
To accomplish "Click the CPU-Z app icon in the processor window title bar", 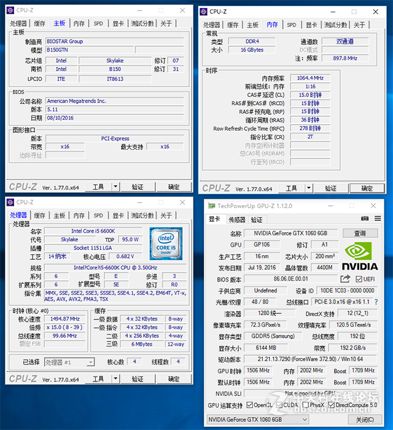I will tap(10, 202).
